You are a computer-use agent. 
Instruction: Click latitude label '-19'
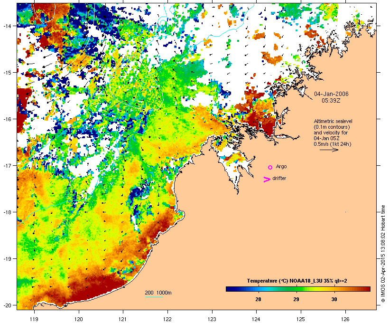pos(7,258)
